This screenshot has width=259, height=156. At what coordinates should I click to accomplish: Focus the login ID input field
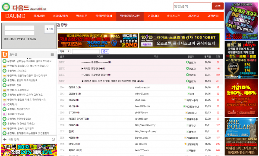[19, 28]
